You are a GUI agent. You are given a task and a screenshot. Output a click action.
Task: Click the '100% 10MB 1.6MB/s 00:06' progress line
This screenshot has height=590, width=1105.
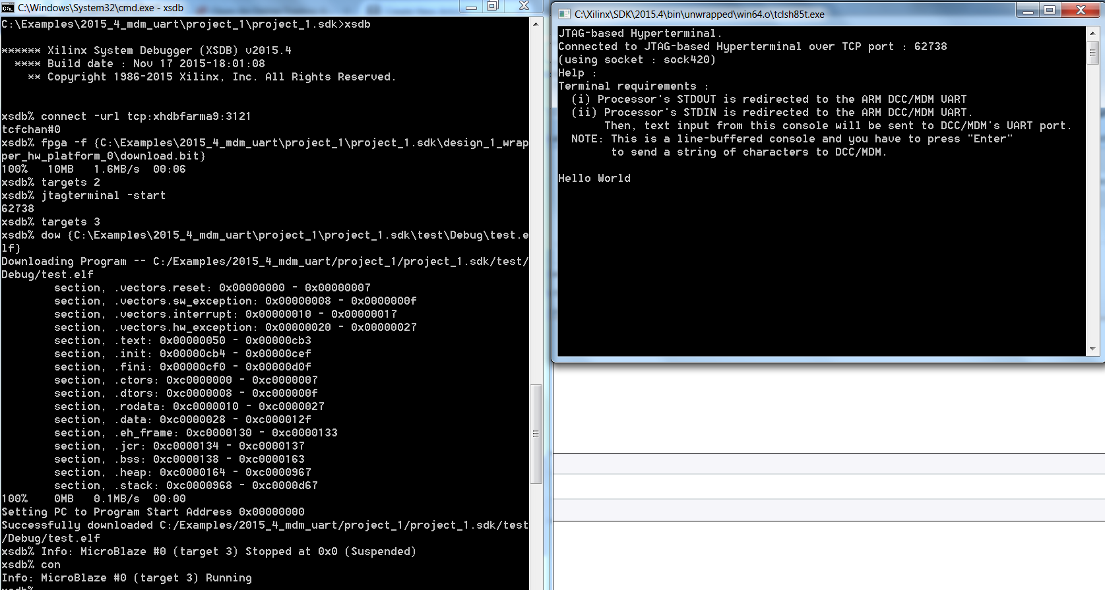pos(94,169)
